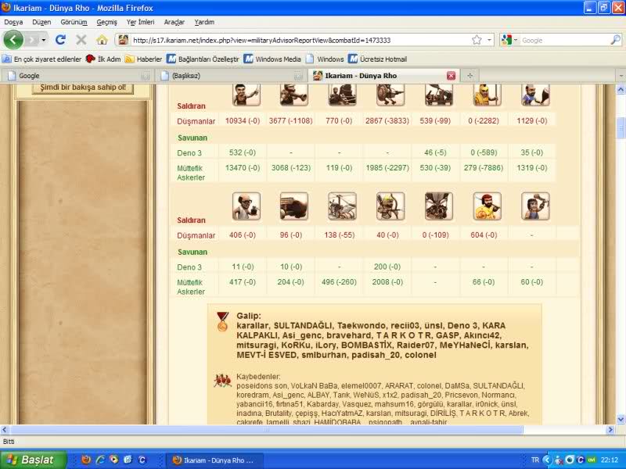The width and height of the screenshot is (626, 469).
Task: Click the archer unit icon
Action: (x=390, y=206)
